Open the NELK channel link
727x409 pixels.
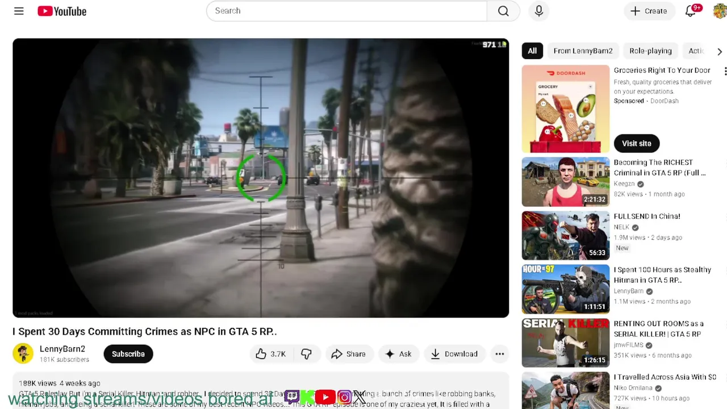pos(621,227)
